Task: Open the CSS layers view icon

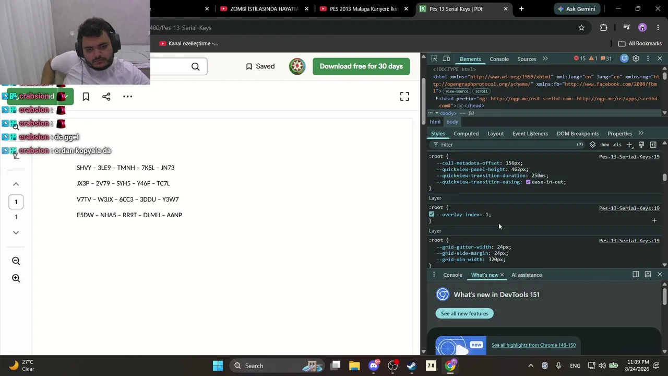Action: [x=592, y=145]
